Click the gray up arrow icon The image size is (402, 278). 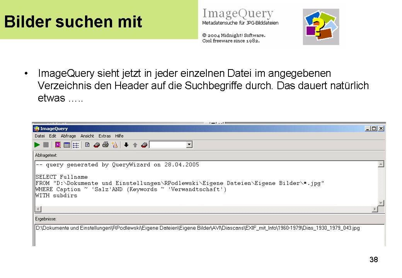click(x=135, y=145)
